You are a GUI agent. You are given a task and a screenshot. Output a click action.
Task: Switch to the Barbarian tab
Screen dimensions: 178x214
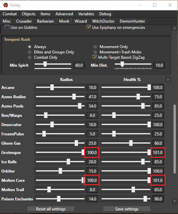coord(45,21)
